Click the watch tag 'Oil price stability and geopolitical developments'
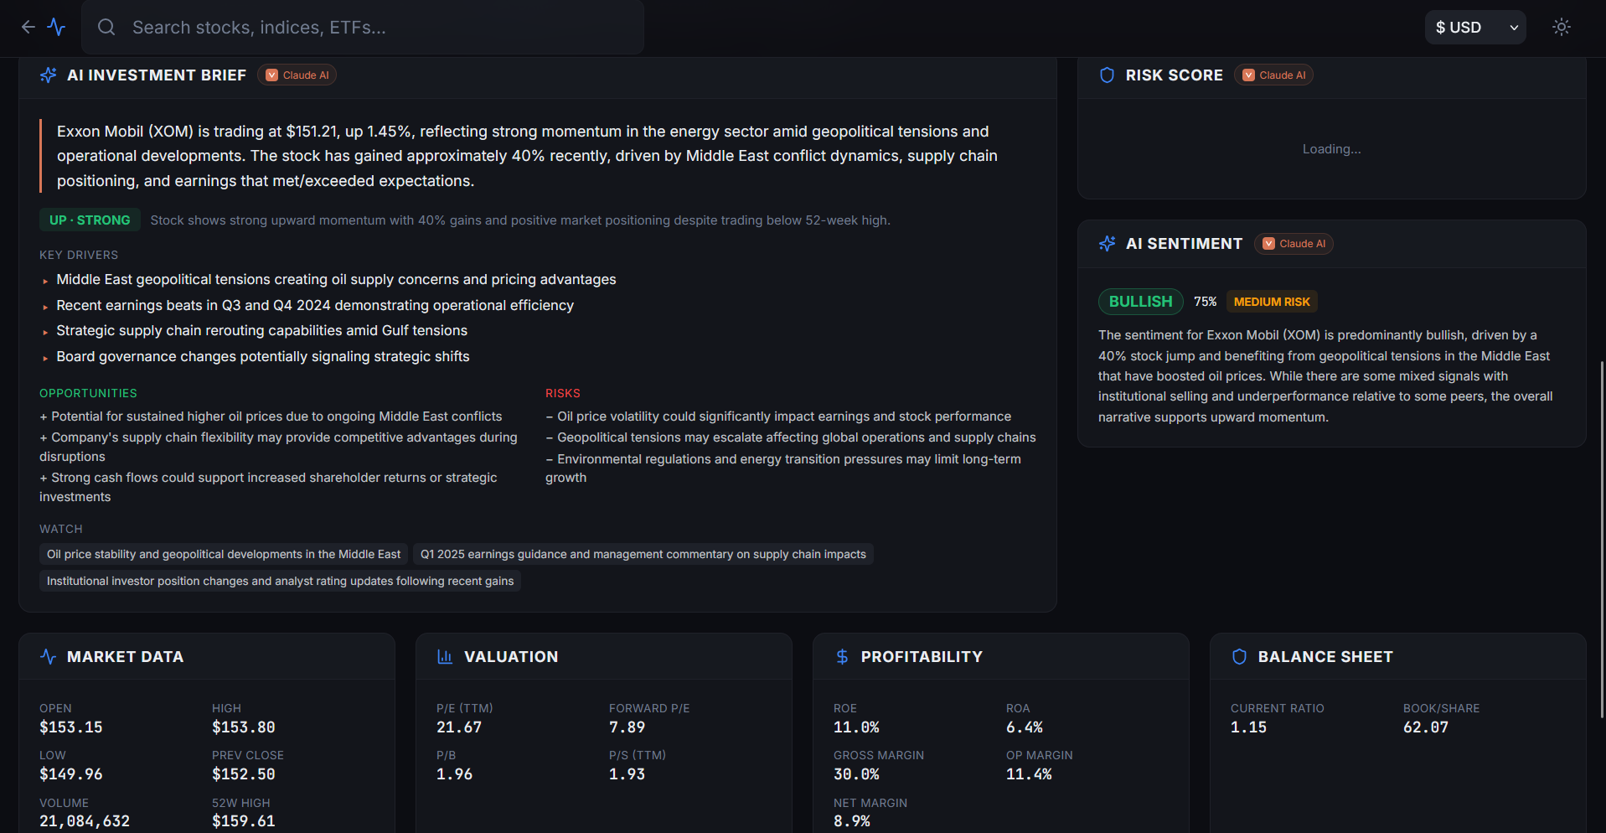 tap(224, 555)
